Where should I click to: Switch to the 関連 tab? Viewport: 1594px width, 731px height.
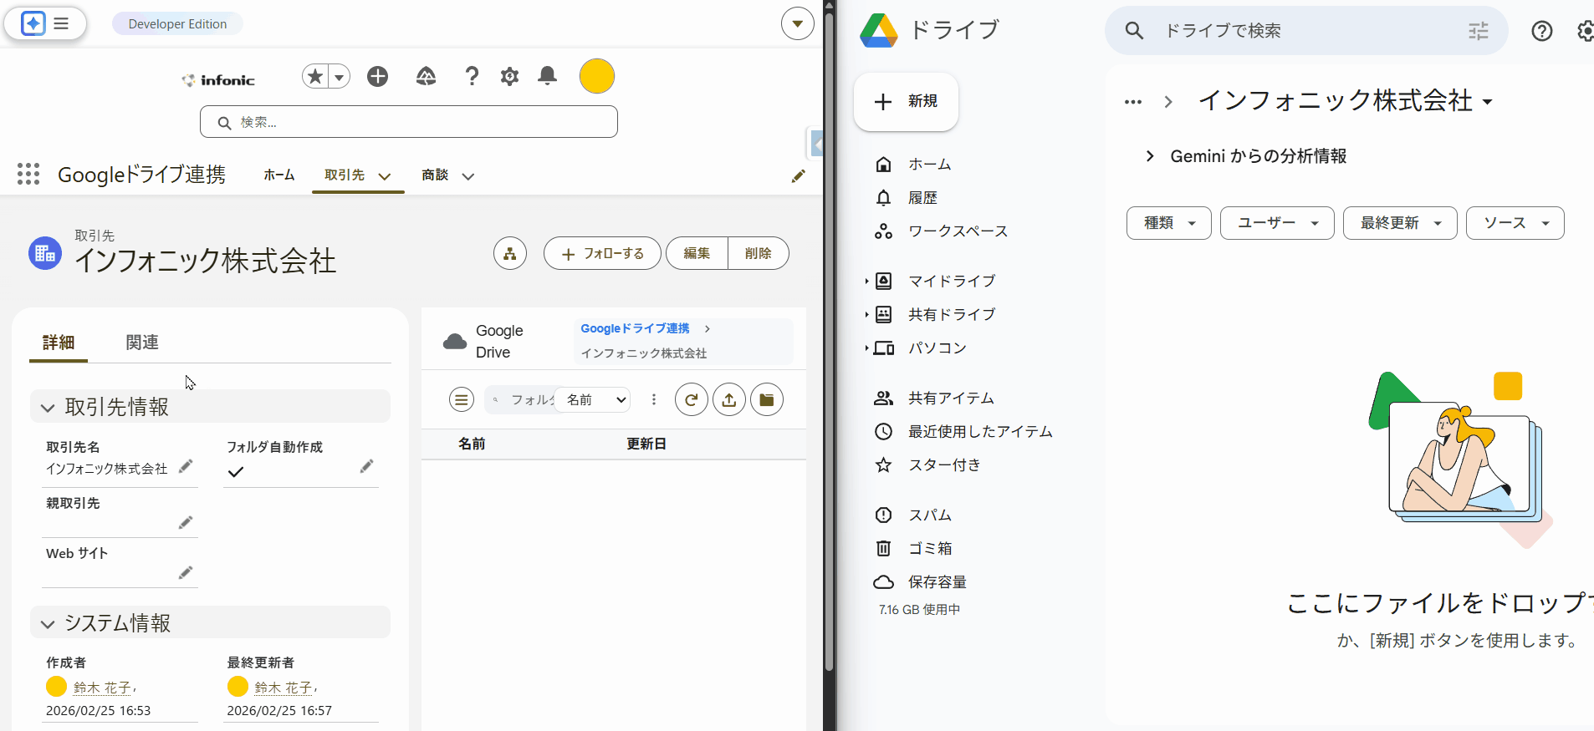[x=142, y=343]
